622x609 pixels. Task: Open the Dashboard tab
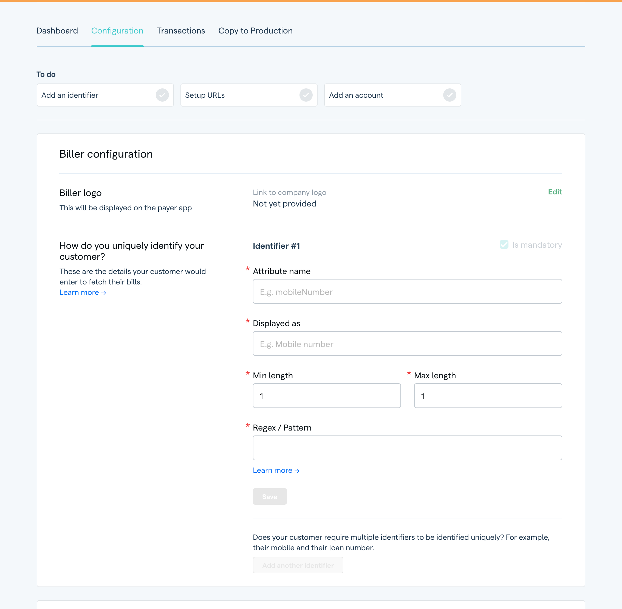pyautogui.click(x=57, y=31)
